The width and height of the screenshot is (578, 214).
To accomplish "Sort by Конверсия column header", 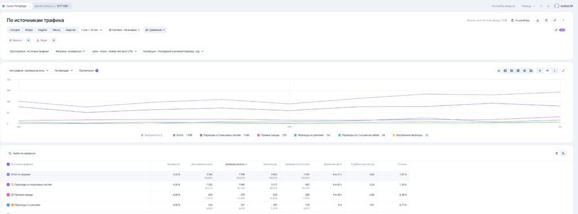I will tap(173, 164).
